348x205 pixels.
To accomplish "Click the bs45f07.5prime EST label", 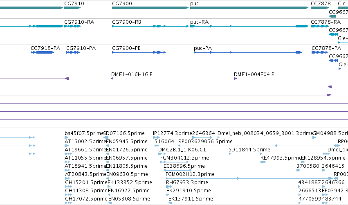I will pos(84,133).
